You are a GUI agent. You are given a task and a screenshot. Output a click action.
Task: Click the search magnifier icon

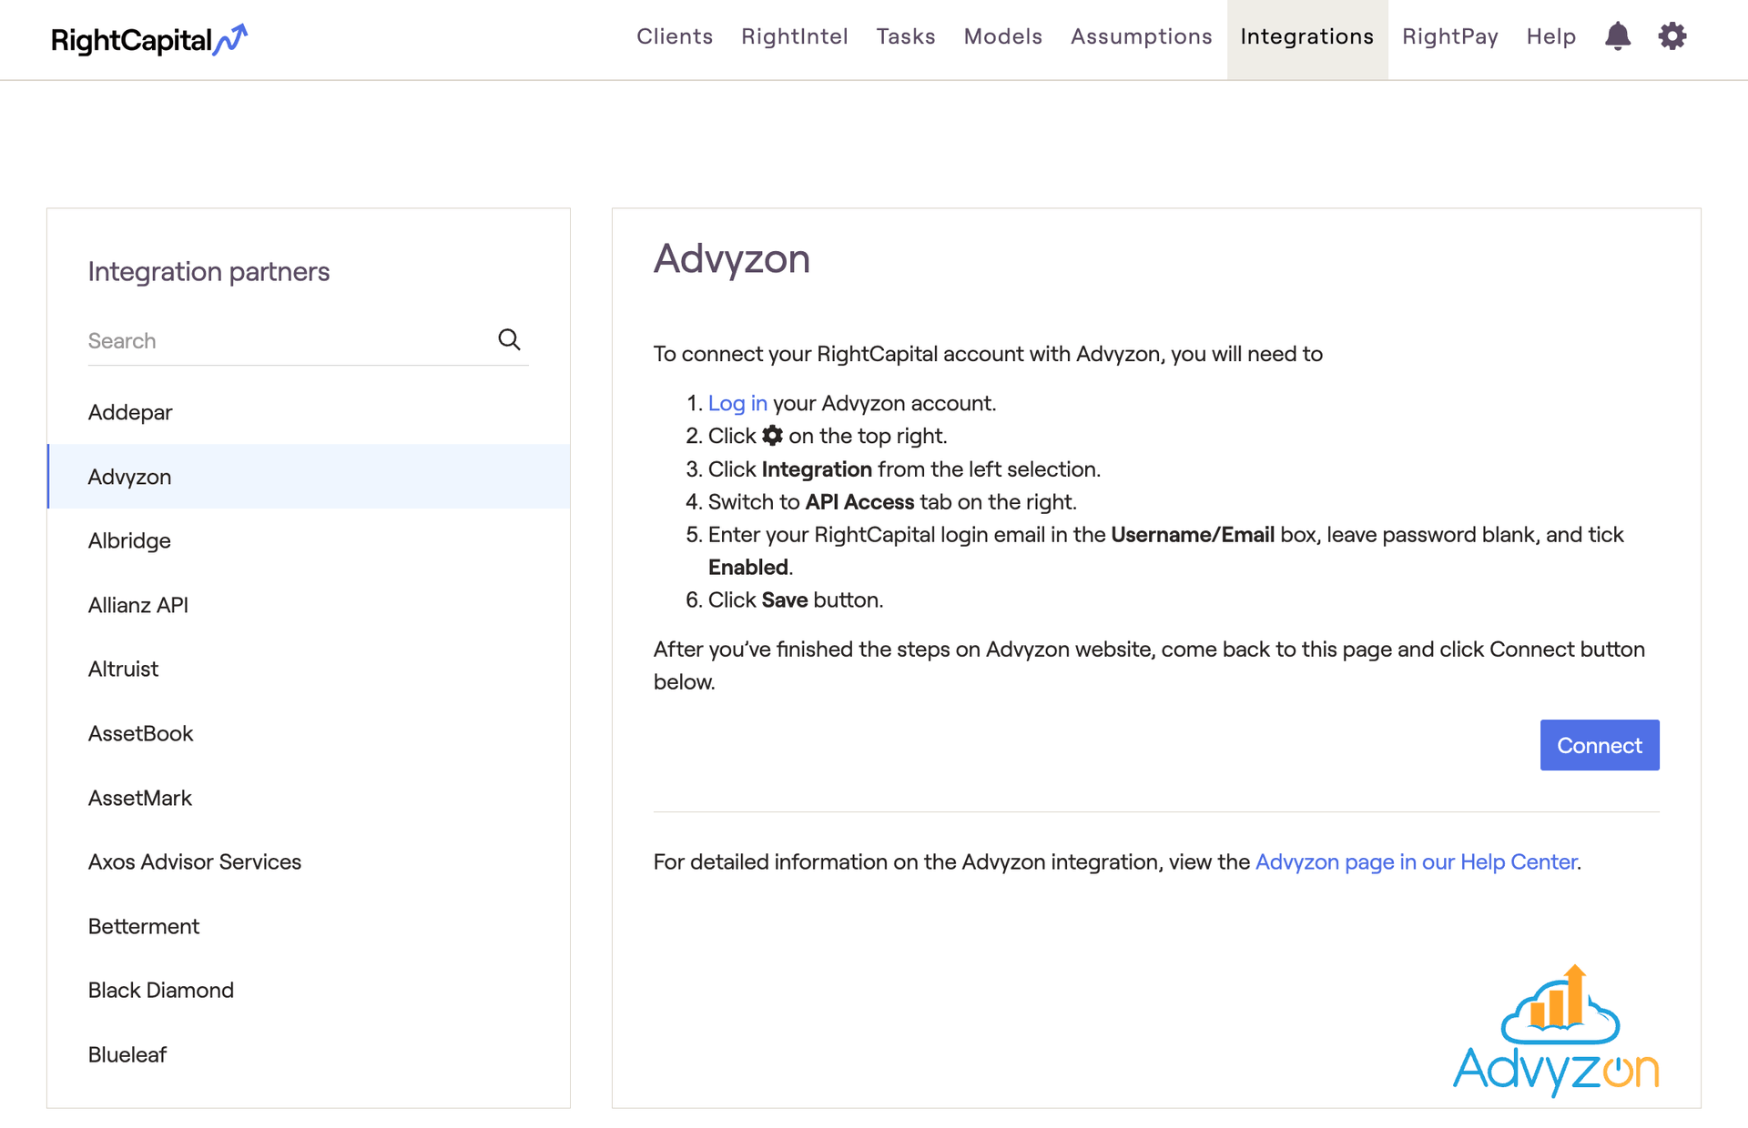[509, 339]
